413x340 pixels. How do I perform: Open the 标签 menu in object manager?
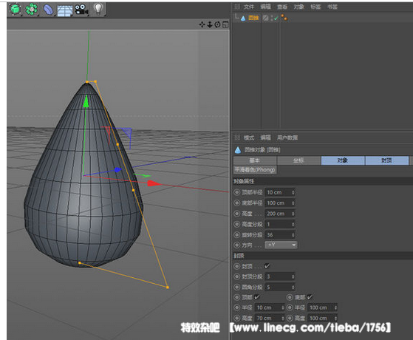[315, 7]
